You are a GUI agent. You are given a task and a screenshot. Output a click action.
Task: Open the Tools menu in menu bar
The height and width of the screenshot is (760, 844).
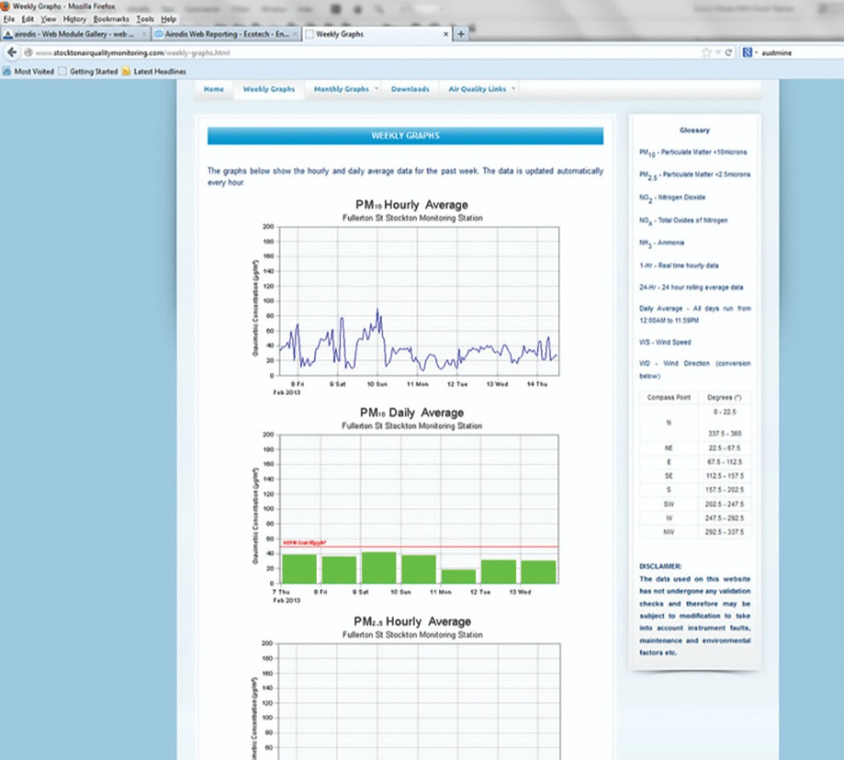pos(145,18)
